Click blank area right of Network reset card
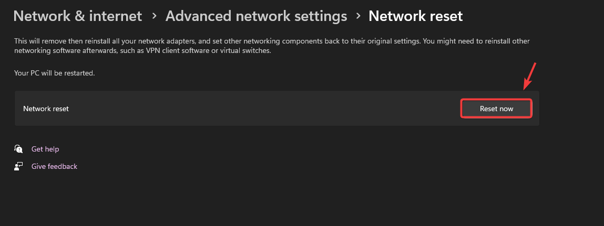Image resolution: width=604 pixels, height=226 pixels. pos(572,109)
